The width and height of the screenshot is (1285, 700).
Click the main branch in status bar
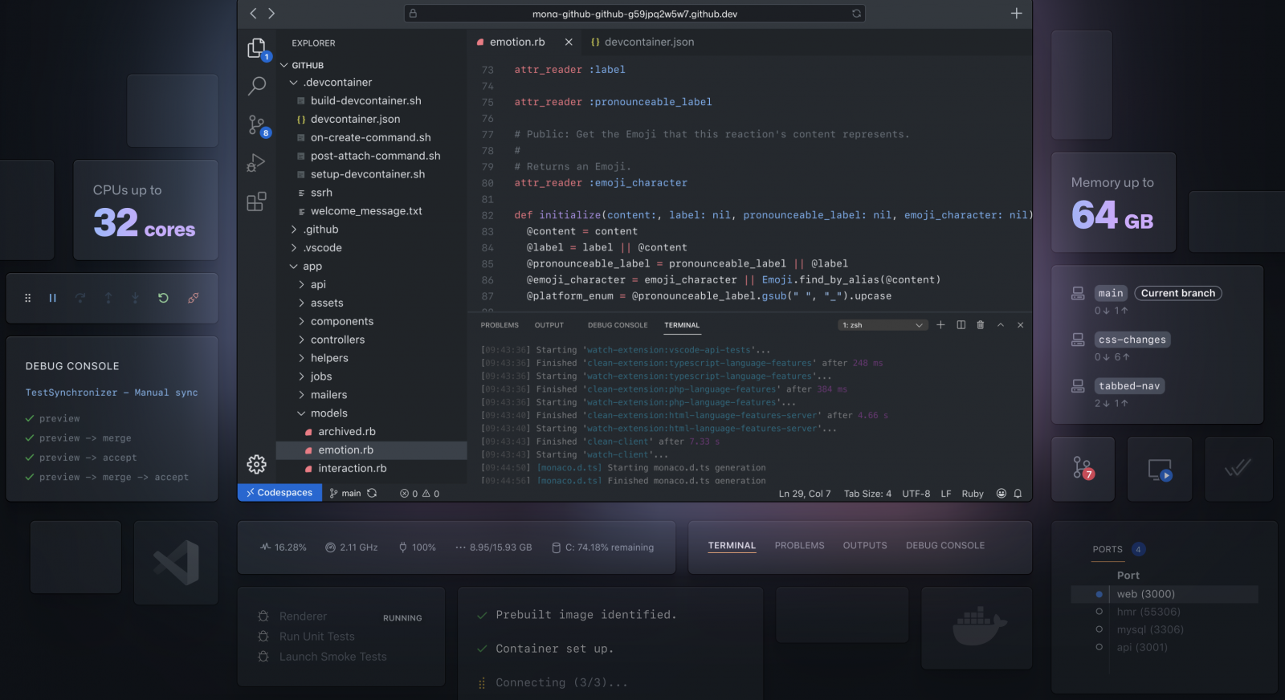(346, 494)
